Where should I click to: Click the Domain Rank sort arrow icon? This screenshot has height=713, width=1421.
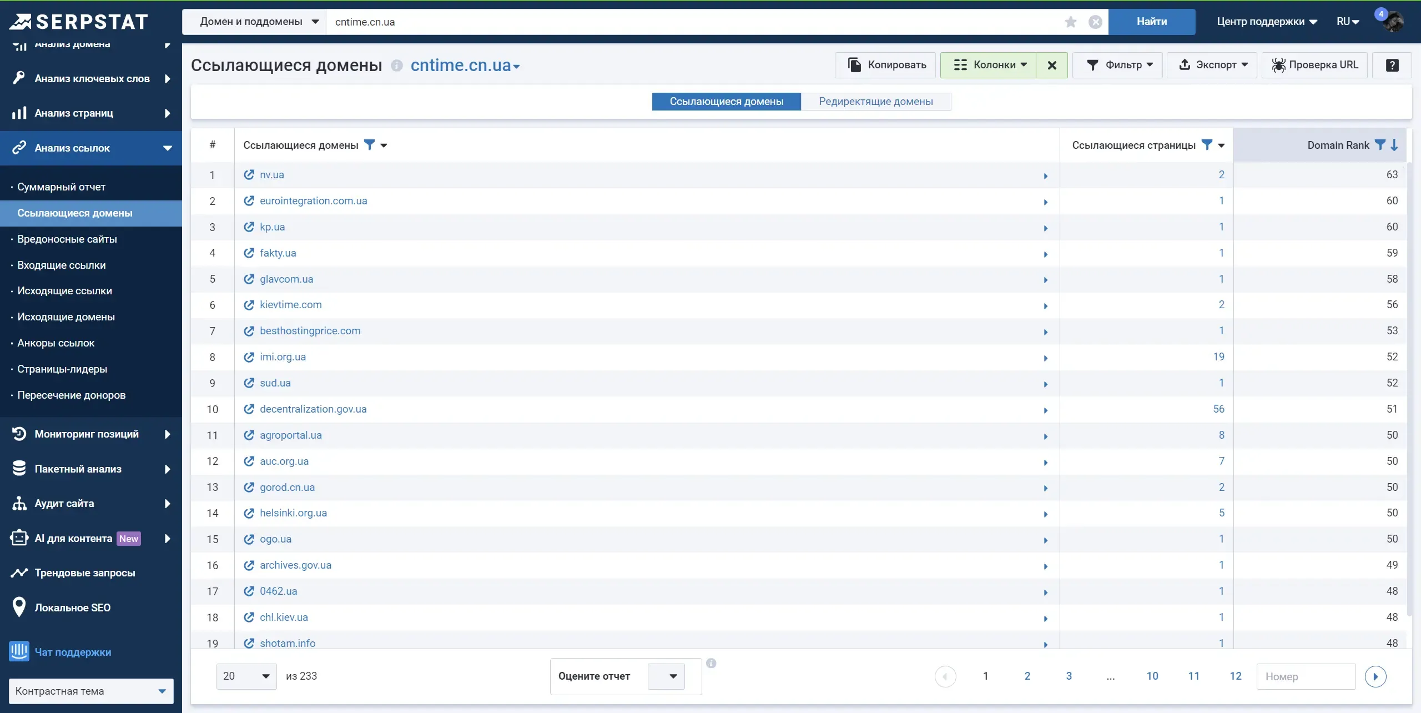tap(1394, 145)
